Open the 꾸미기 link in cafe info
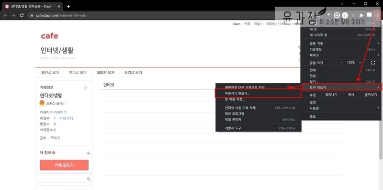Viewport: 383px width, 190px height. 55,138
